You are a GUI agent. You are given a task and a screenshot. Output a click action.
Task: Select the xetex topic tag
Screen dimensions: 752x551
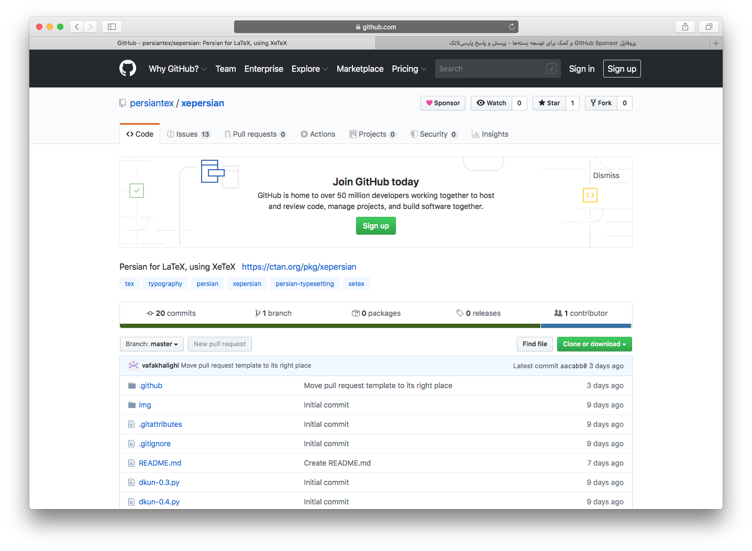[357, 284]
